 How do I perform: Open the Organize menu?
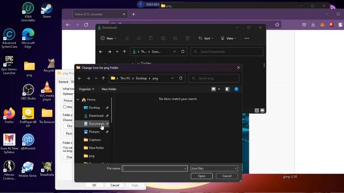click(86, 89)
